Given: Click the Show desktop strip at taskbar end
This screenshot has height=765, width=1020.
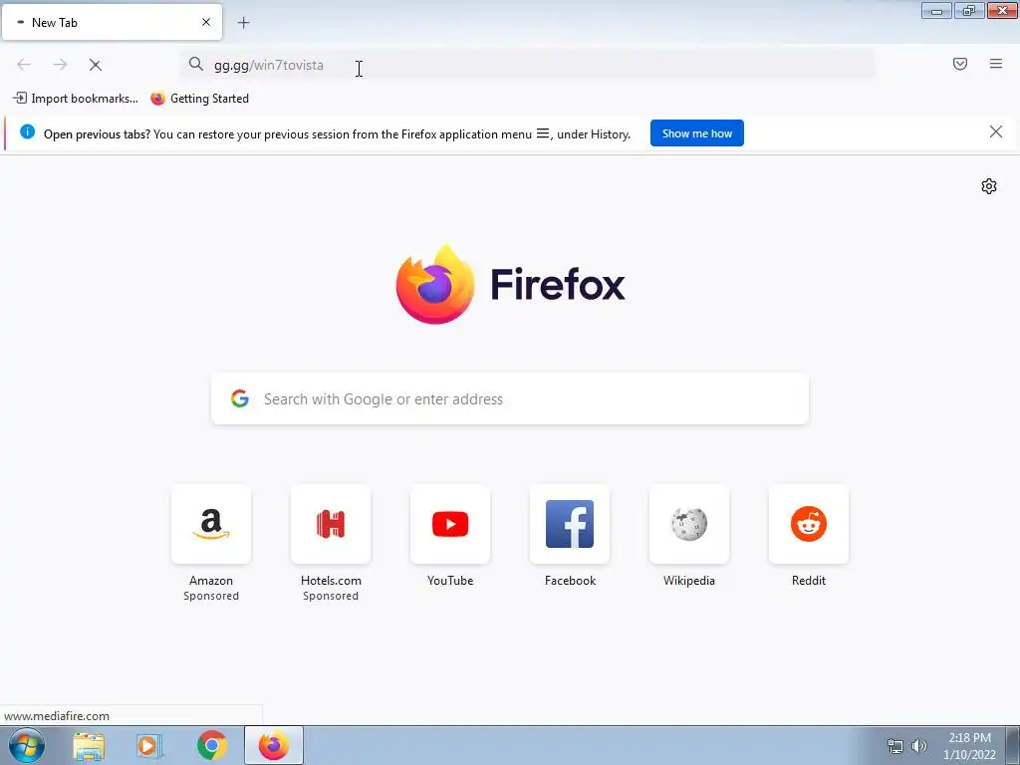Looking at the screenshot, I should click(1013, 746).
